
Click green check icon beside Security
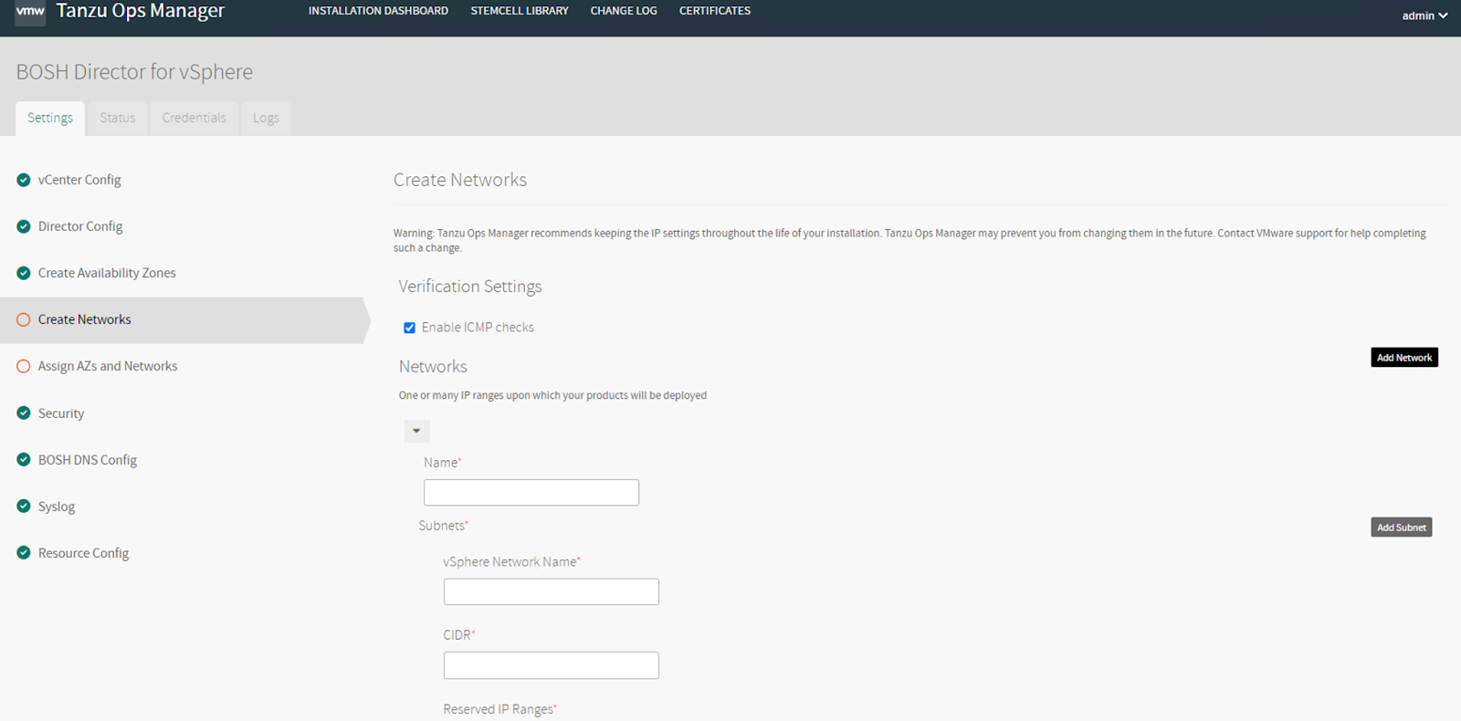coord(24,413)
